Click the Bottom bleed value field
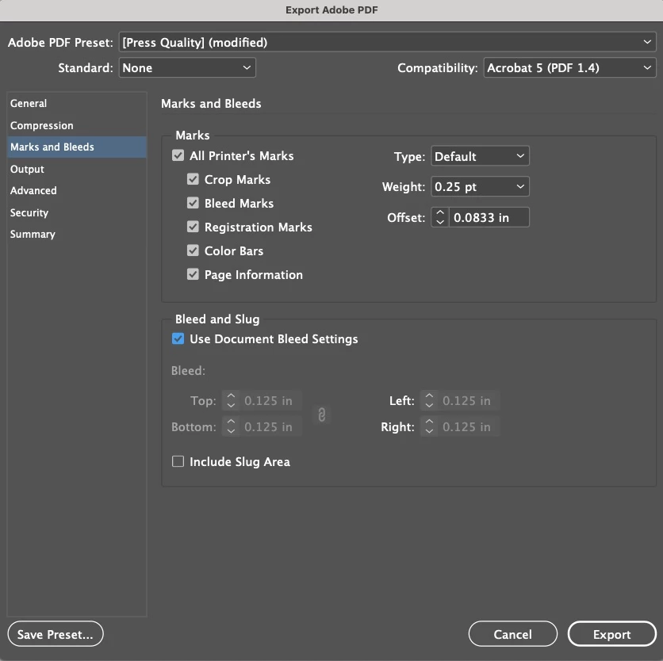The image size is (663, 661). pyautogui.click(x=270, y=426)
